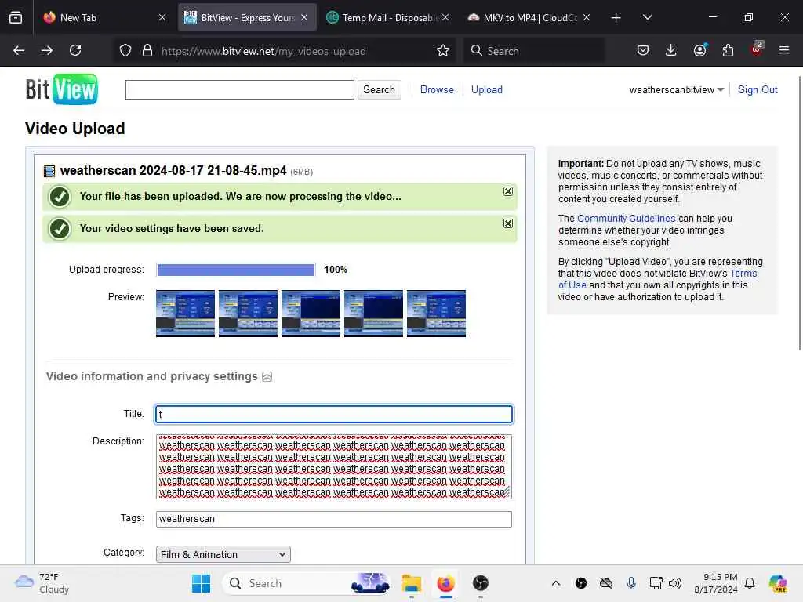The image size is (803, 602).
Task: Click the Windows taskbar Search box
Action: pos(306,583)
